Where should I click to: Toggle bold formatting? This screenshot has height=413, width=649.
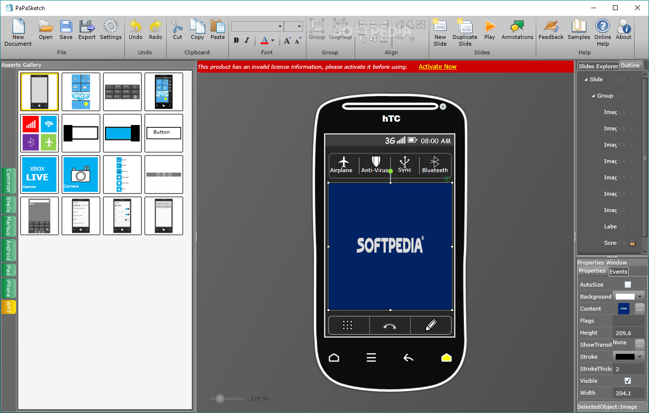(x=236, y=40)
